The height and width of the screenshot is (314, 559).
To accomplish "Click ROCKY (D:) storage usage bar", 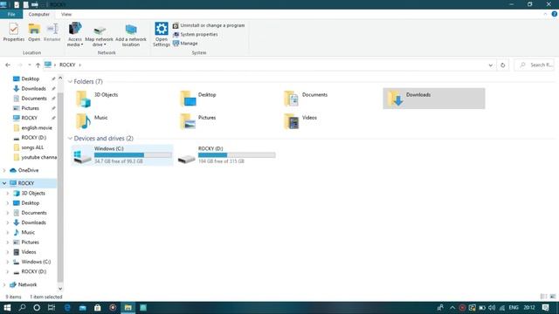I will point(237,155).
